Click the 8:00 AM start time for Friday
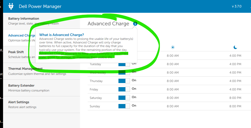 pos(173,89)
